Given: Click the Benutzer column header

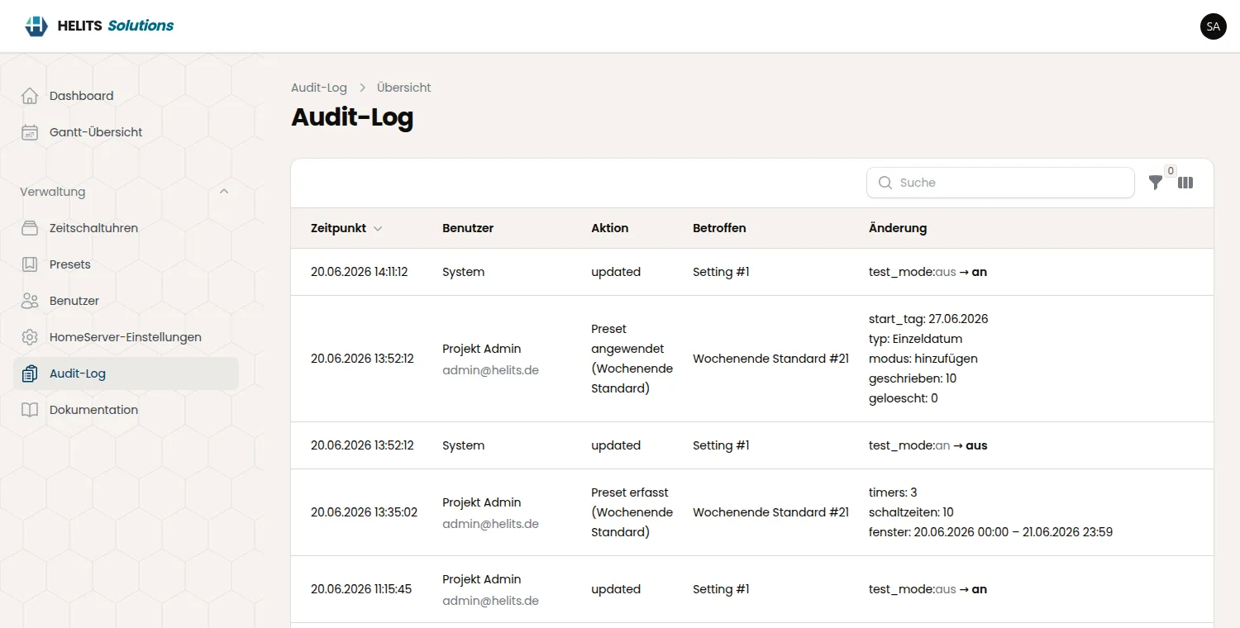Looking at the screenshot, I should [468, 228].
